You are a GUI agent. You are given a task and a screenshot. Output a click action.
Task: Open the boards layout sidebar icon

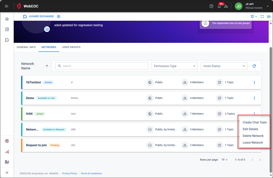7,29
